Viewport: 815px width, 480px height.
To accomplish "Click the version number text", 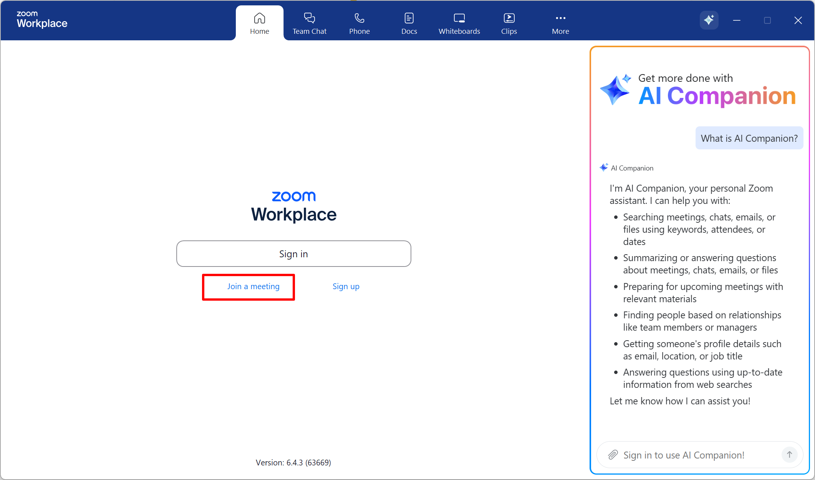I will pyautogui.click(x=293, y=463).
